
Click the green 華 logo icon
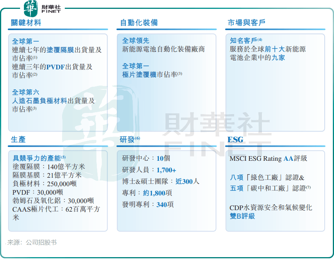pos(30,8)
